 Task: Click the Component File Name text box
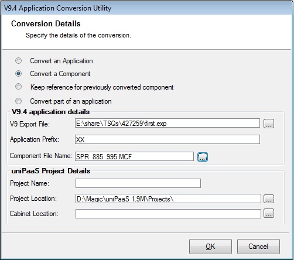point(134,156)
